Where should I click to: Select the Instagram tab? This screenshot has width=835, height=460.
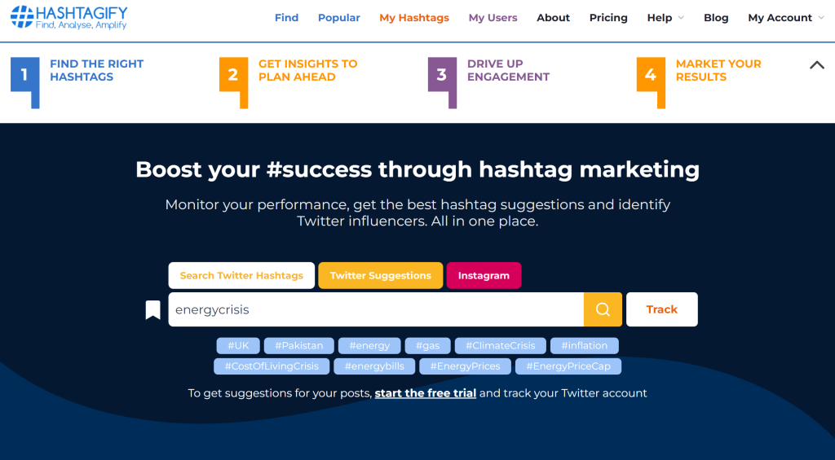pyautogui.click(x=484, y=275)
